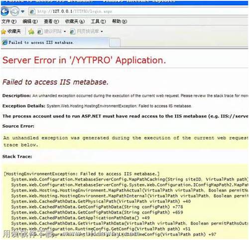
Task: Open the 帮助(H) menu
Action: [120, 21]
